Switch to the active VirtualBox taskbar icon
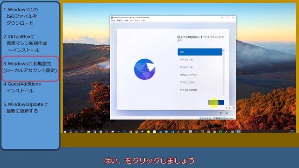 coord(238,132)
